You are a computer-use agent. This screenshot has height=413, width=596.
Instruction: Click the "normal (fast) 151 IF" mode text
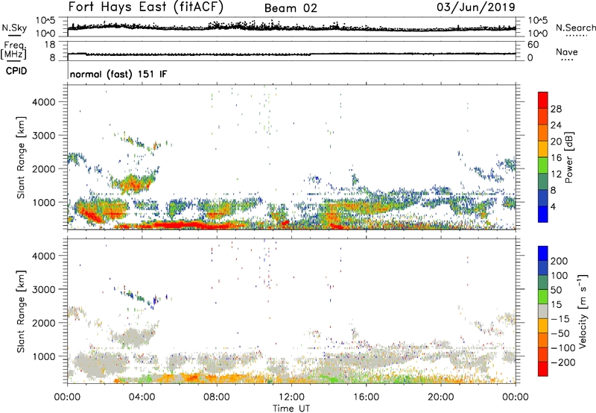click(118, 74)
